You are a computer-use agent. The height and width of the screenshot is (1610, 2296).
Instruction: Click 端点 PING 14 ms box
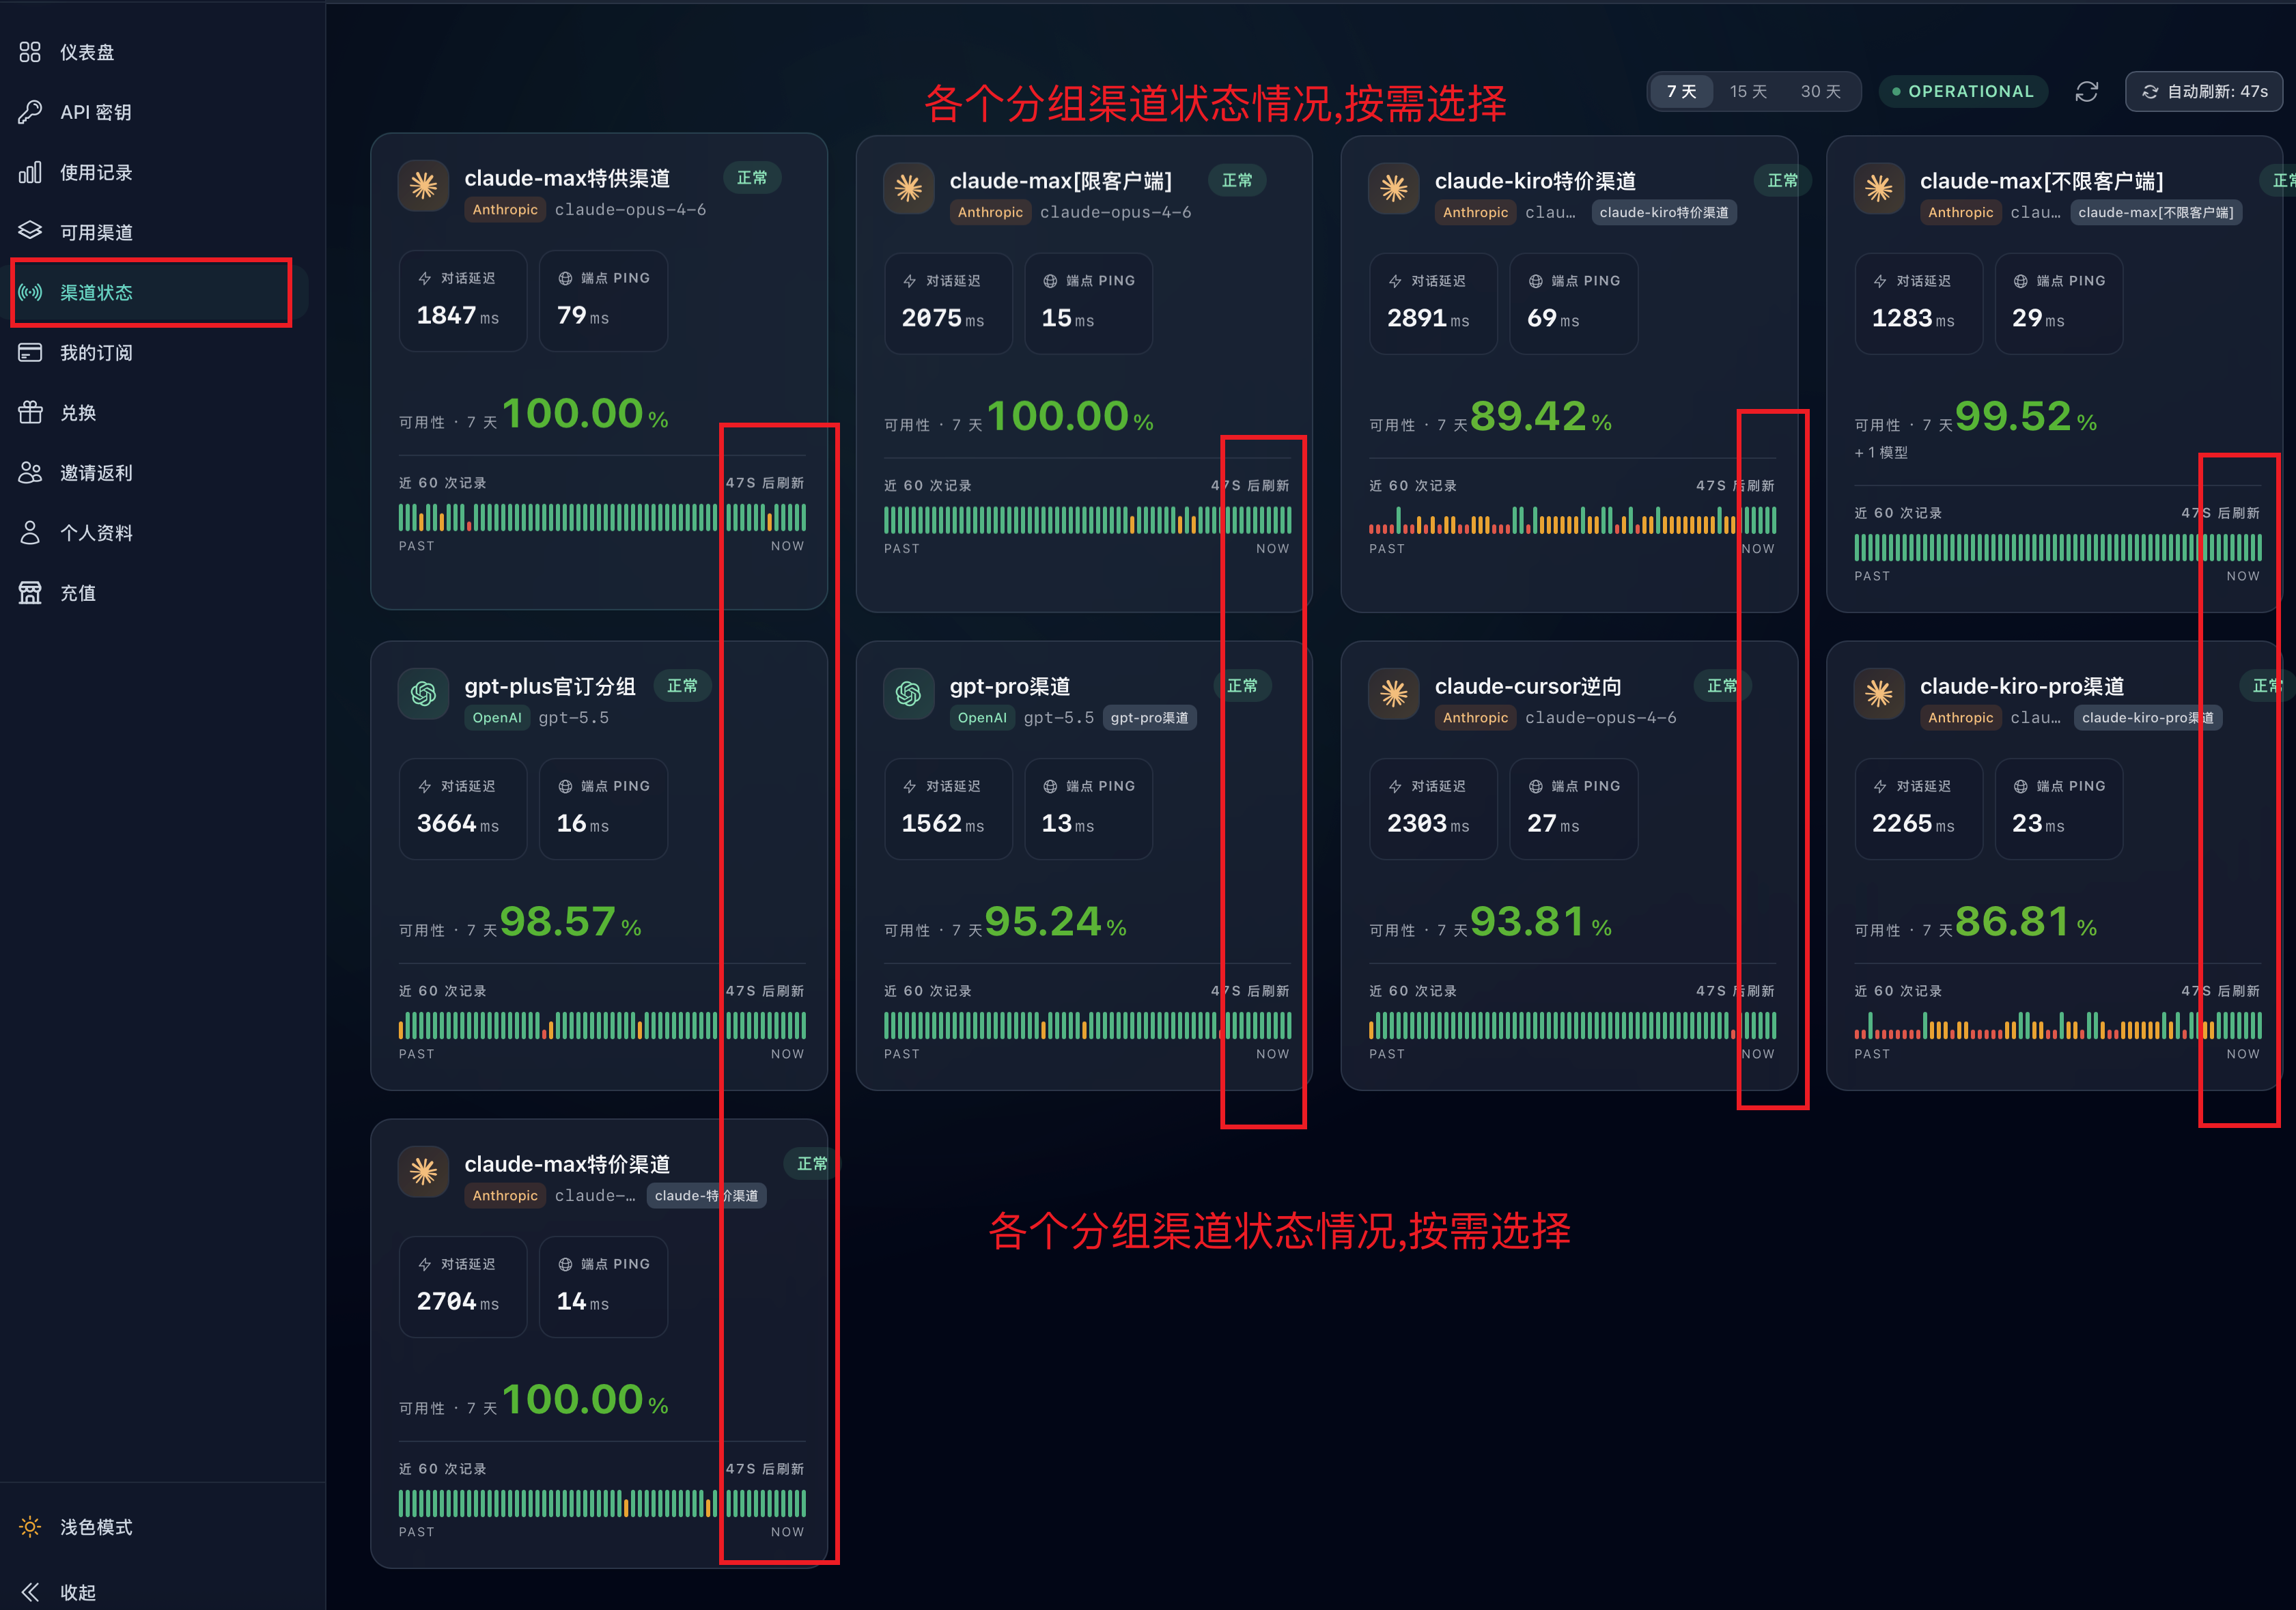click(603, 1286)
